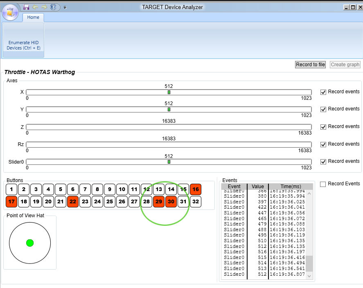Click the Events list scroll down arrow
The image size is (363, 288).
[309, 276]
